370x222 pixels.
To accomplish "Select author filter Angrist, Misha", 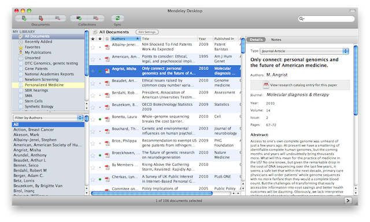I will 48,150.
